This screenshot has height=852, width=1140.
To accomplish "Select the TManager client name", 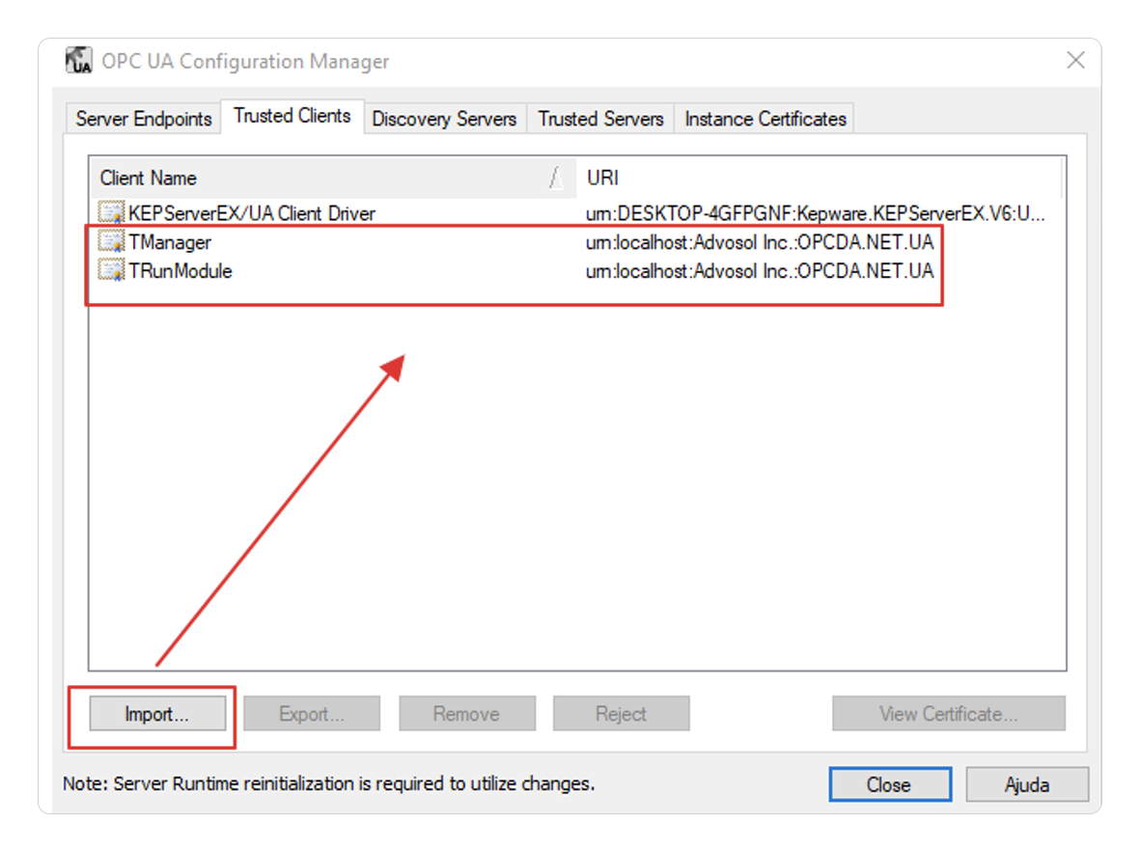I will tap(169, 242).
